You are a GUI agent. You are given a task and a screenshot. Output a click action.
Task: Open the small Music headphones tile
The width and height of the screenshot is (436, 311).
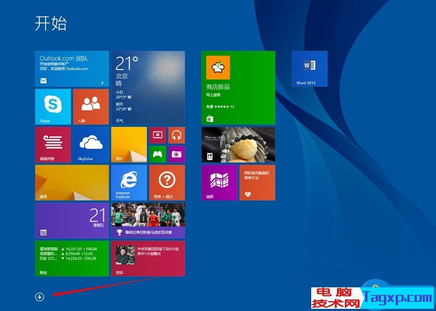[176, 135]
